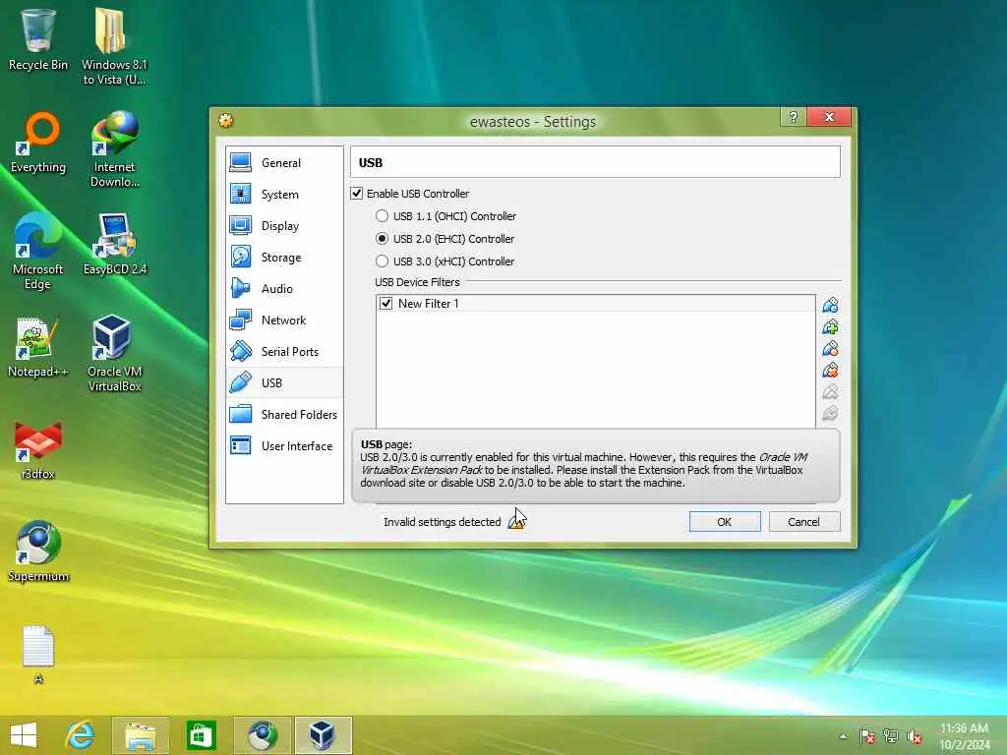The height and width of the screenshot is (755, 1007).
Task: Open Audio settings page
Action: click(x=284, y=288)
